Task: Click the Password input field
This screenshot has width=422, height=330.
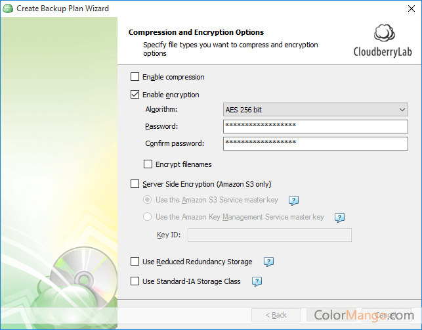Action: click(316, 126)
